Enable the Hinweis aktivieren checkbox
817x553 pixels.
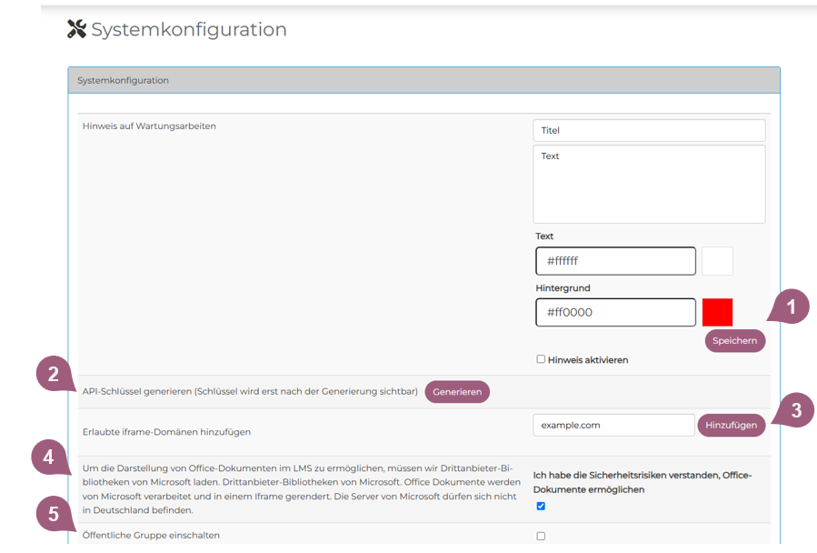[x=541, y=359]
